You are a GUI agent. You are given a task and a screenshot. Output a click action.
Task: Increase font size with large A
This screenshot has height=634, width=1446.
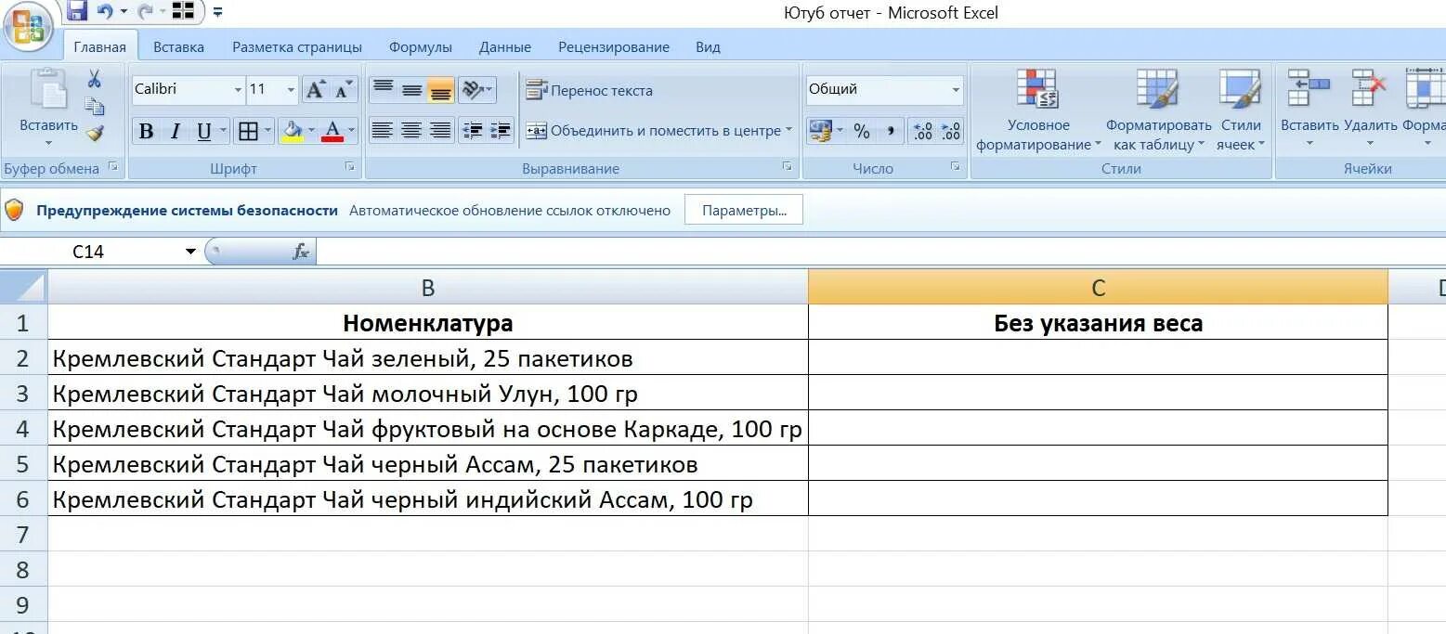coord(316,90)
